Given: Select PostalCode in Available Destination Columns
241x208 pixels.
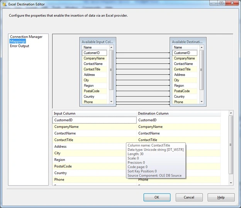Looking at the screenshot, I should coord(185,91).
